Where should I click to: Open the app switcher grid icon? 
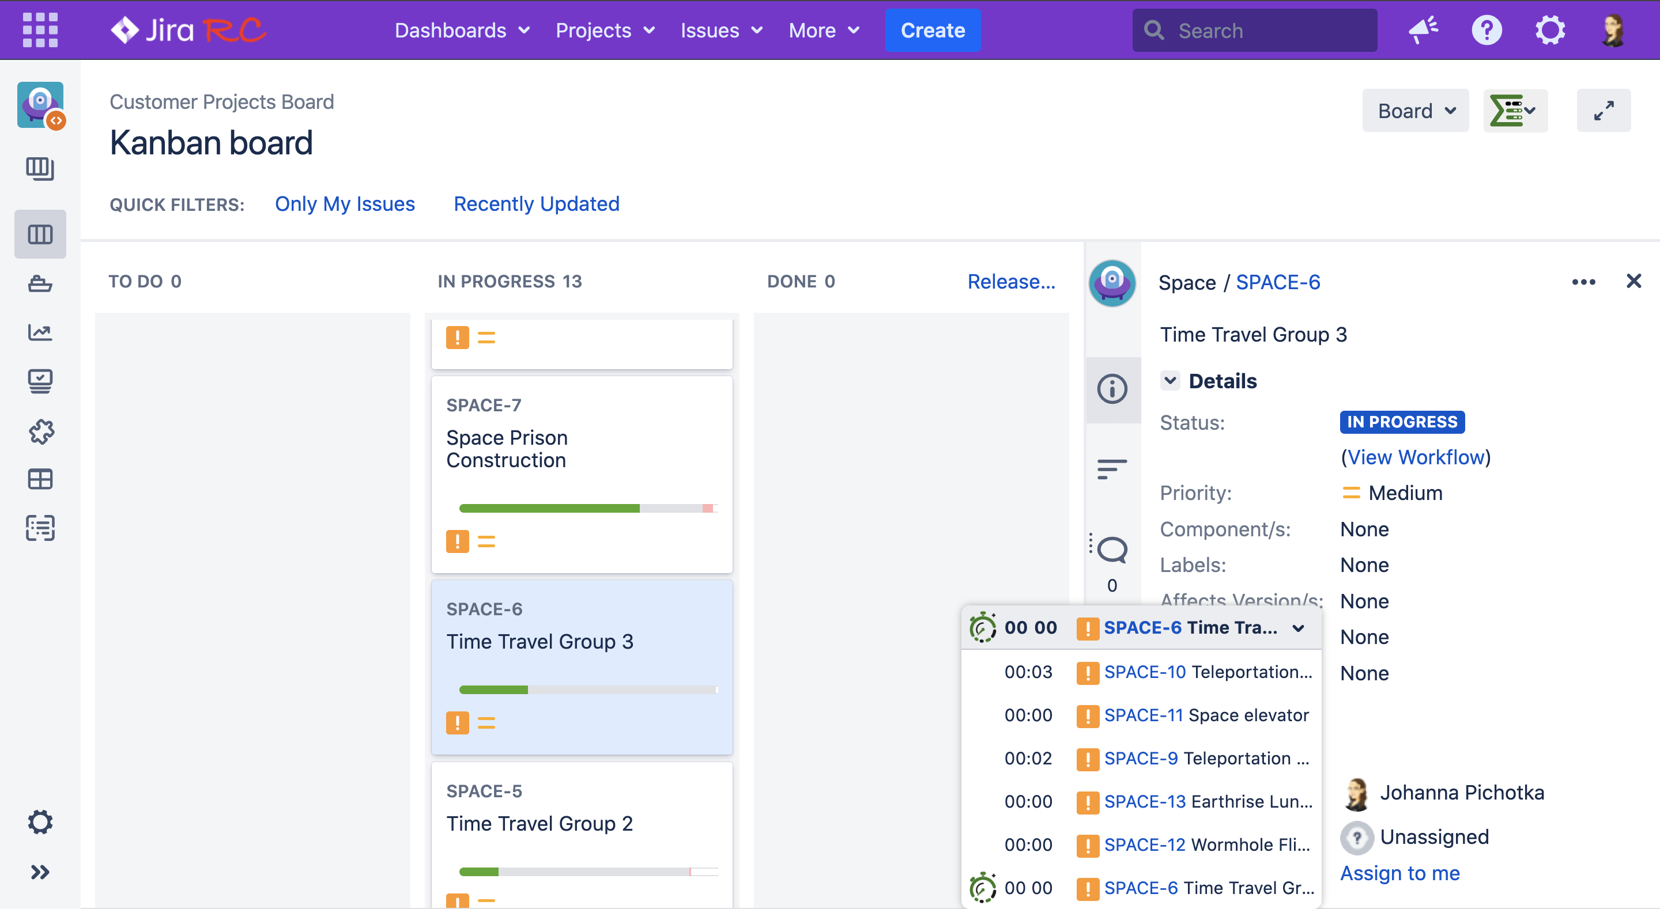40,29
